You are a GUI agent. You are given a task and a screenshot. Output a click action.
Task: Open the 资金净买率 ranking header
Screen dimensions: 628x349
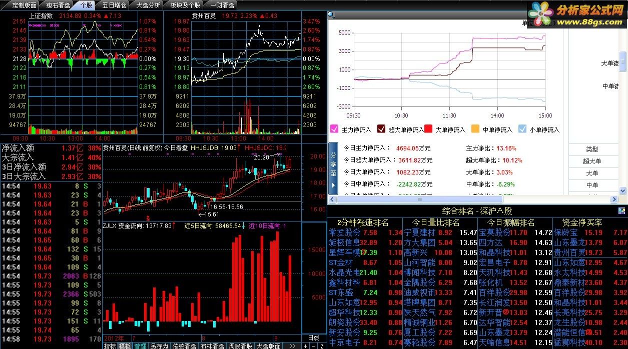[582, 222]
